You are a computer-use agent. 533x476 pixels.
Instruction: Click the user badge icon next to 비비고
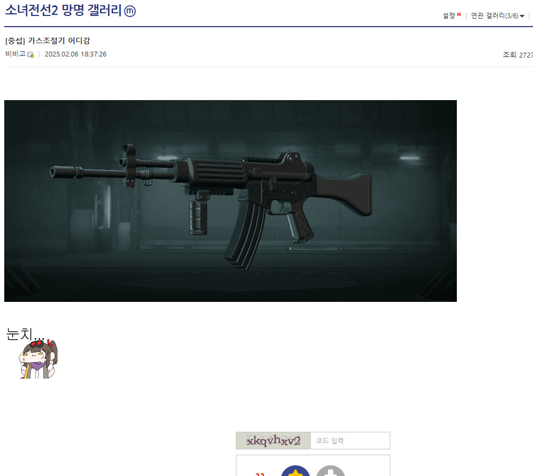tap(30, 54)
